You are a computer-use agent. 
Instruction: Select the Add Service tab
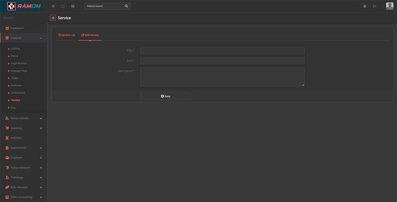(x=90, y=35)
